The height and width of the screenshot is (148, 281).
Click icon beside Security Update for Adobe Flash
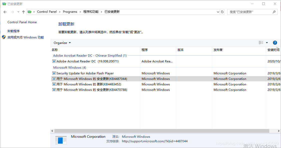pos(54,73)
